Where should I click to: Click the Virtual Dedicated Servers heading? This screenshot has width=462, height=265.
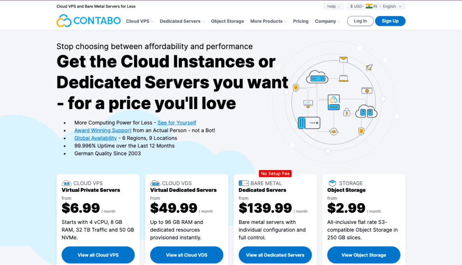[x=183, y=190]
